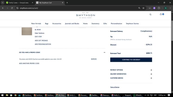Open the volume control in system tray
Image resolution: width=173 pixels, height=97 pixels.
click(148, 95)
